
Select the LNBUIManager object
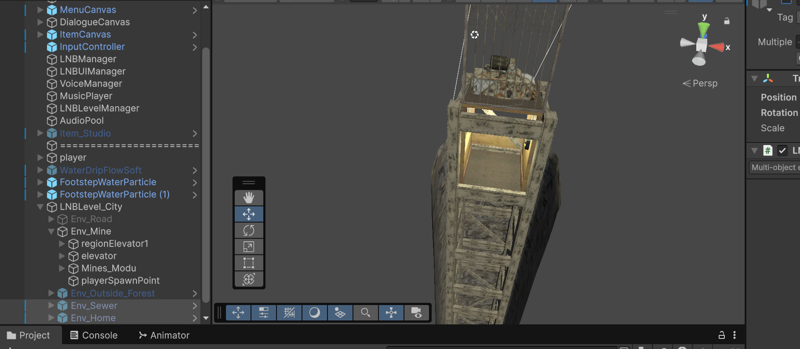(x=93, y=71)
